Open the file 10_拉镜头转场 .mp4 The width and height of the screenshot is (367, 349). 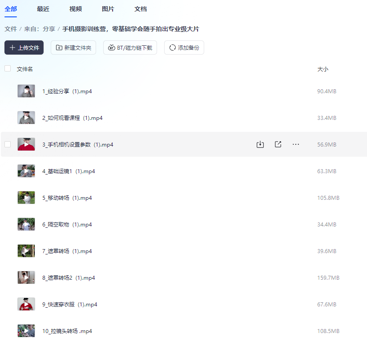[x=67, y=331]
